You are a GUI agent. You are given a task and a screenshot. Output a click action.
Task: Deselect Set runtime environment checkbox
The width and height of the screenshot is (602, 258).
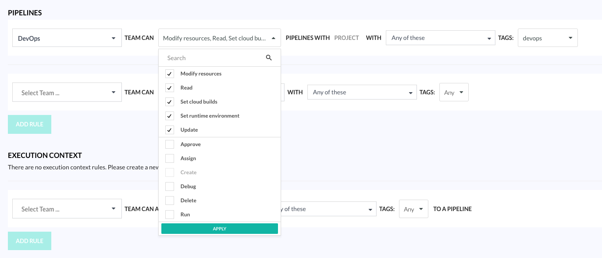coord(170,116)
